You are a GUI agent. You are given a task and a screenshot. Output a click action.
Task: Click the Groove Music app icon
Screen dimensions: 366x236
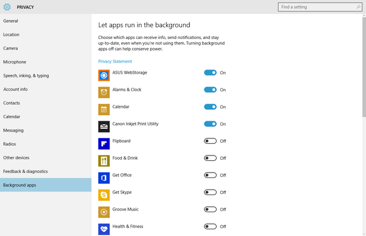104,212
